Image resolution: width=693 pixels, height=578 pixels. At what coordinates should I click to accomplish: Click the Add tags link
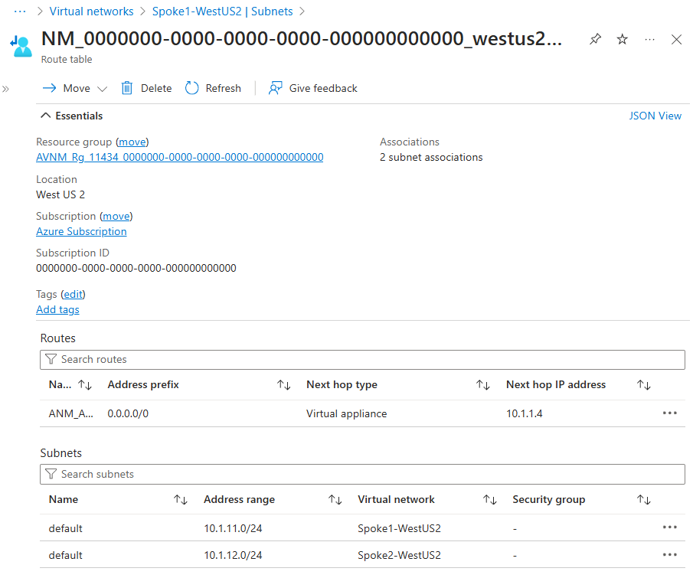57,310
